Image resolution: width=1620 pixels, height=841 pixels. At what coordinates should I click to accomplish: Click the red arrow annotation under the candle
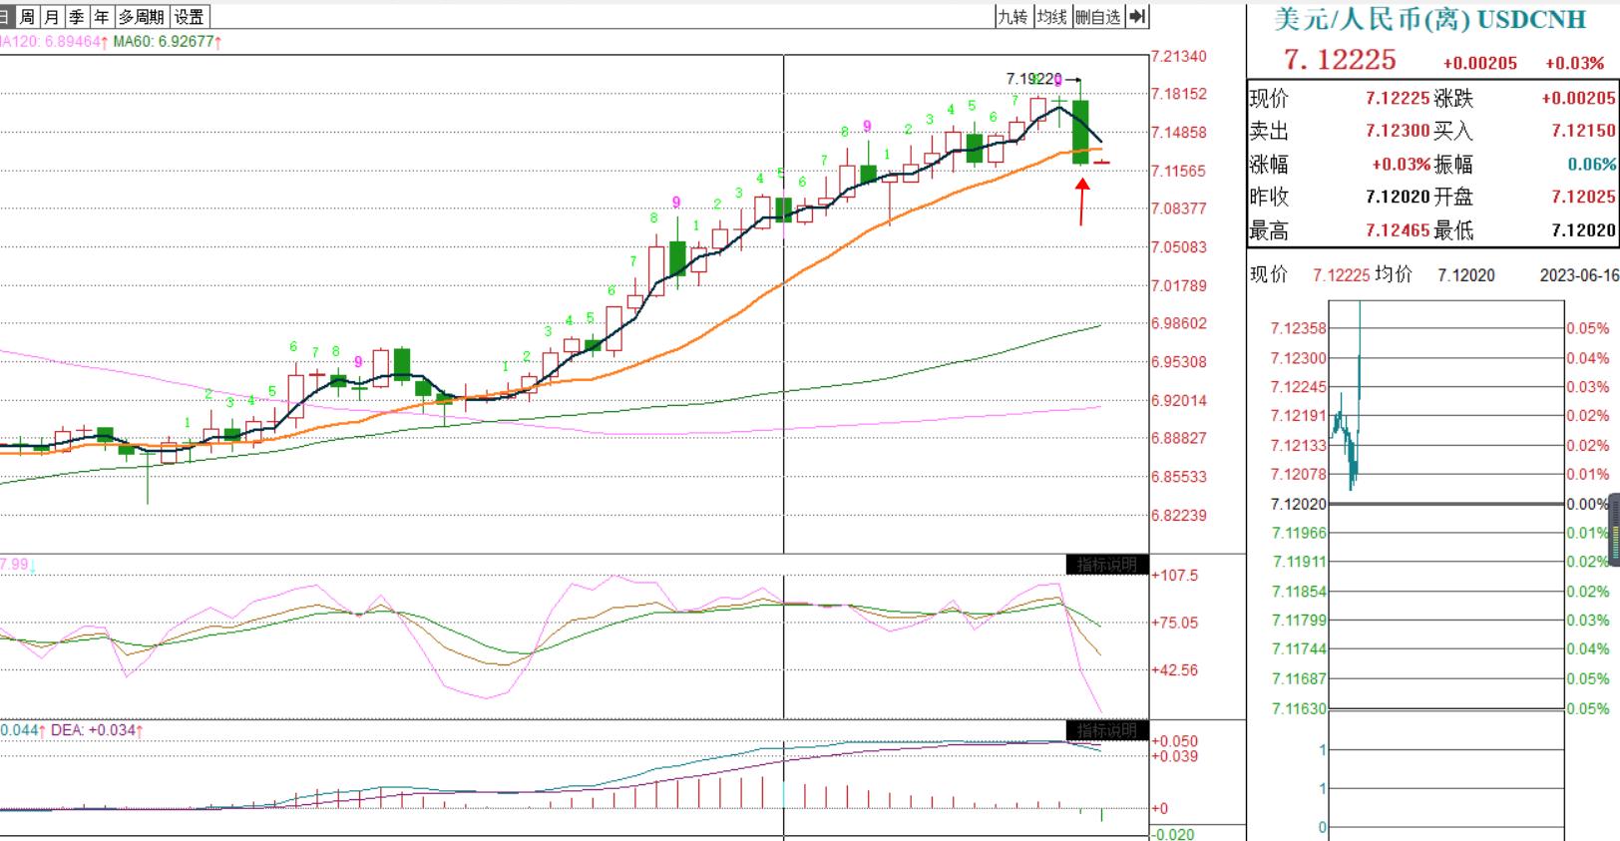(1081, 201)
